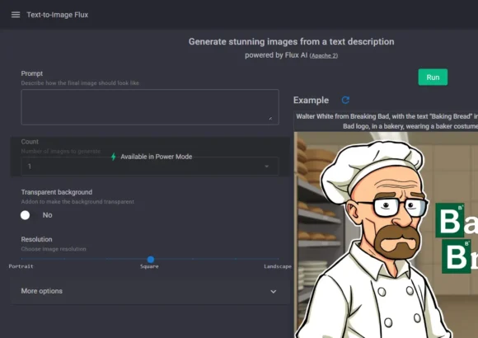This screenshot has width=478, height=338.
Task: Click the Available in Power Mode text
Action: click(x=157, y=157)
